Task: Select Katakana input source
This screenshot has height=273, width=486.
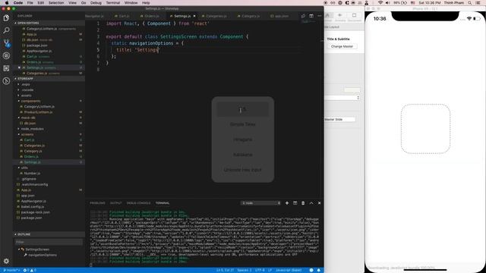Action: (x=243, y=155)
